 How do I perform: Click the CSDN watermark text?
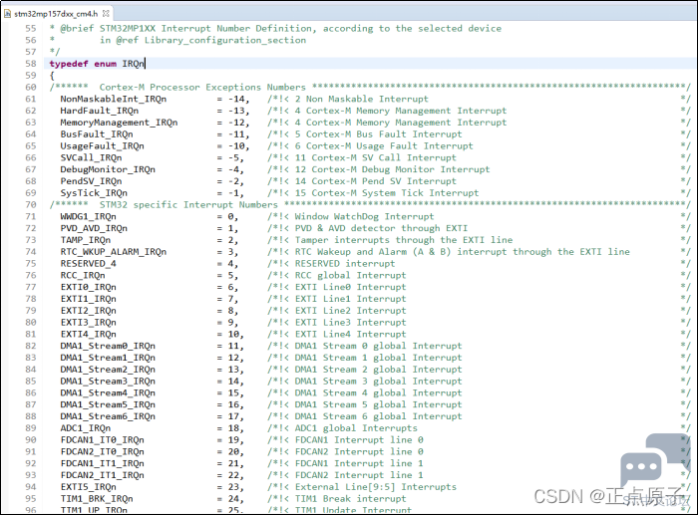(610, 495)
